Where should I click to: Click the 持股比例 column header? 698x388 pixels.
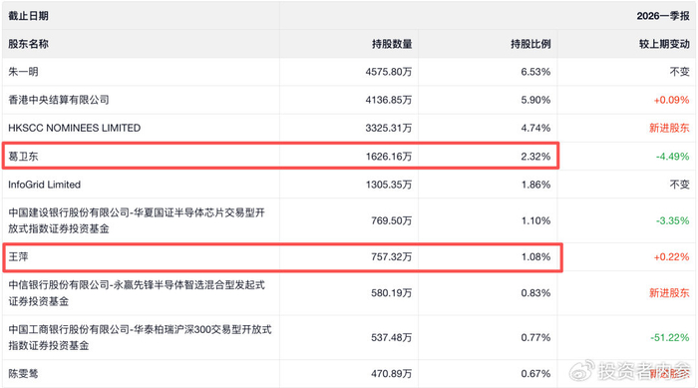point(530,44)
